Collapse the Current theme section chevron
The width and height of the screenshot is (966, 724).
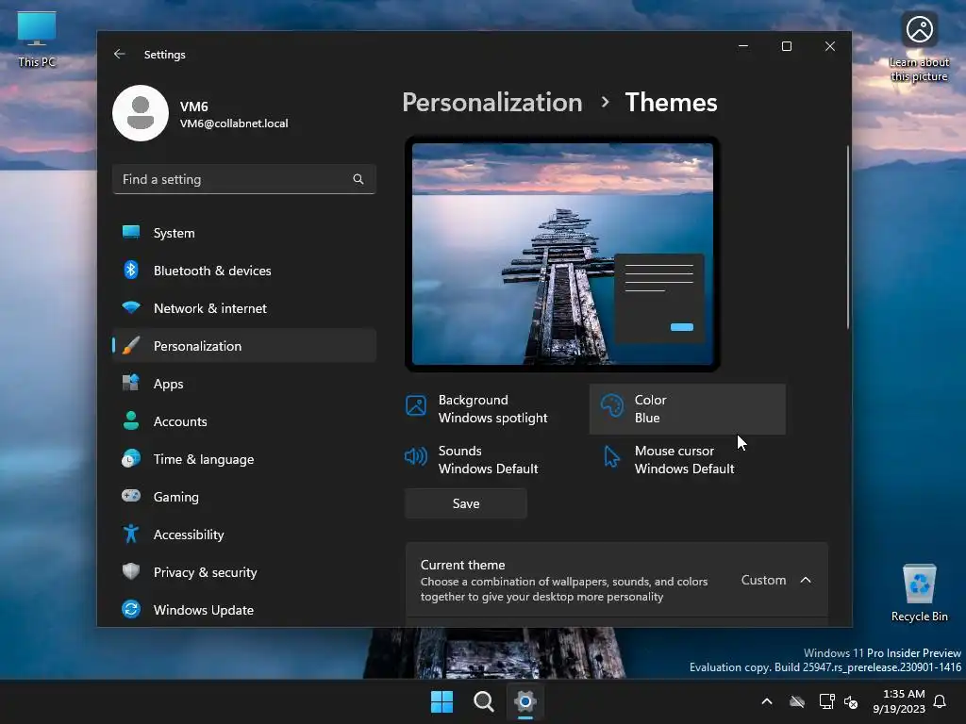pyautogui.click(x=806, y=580)
